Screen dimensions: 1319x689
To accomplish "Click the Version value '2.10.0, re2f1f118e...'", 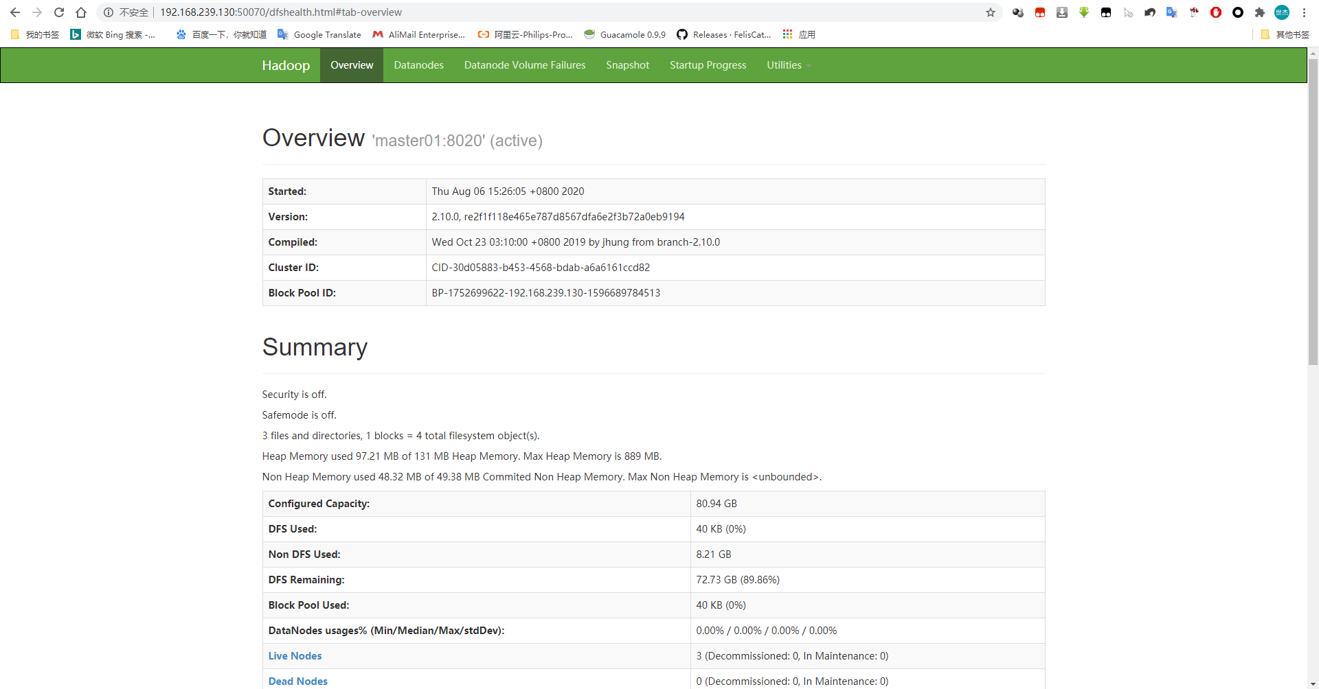I will pos(558,217).
